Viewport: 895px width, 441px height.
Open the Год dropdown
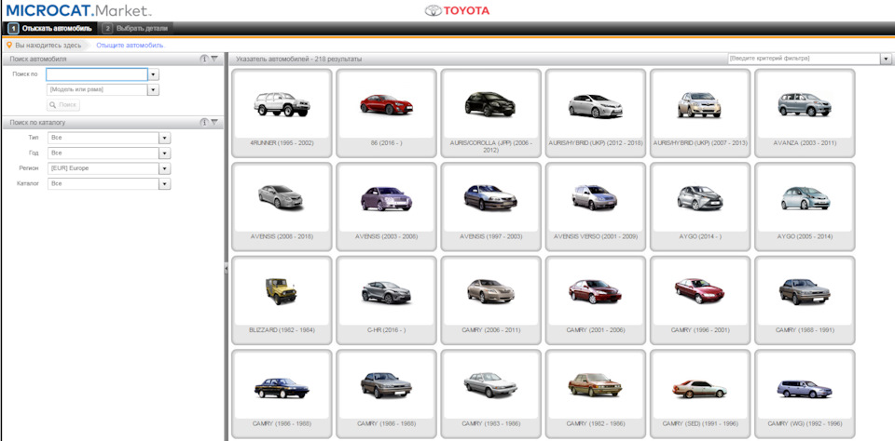(165, 154)
